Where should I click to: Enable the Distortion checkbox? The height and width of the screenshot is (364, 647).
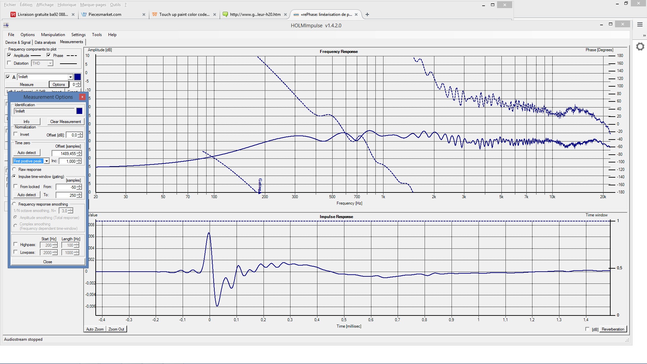pos(9,63)
